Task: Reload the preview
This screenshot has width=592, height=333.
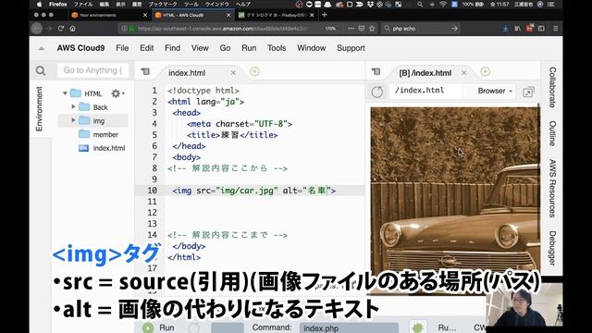Action: (x=376, y=92)
